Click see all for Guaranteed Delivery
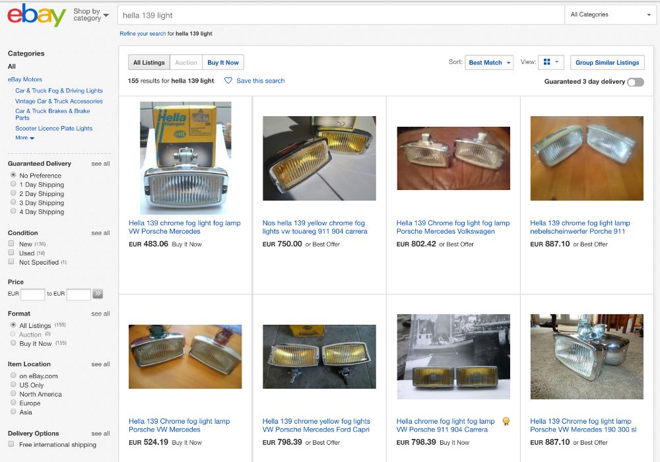 click(100, 164)
